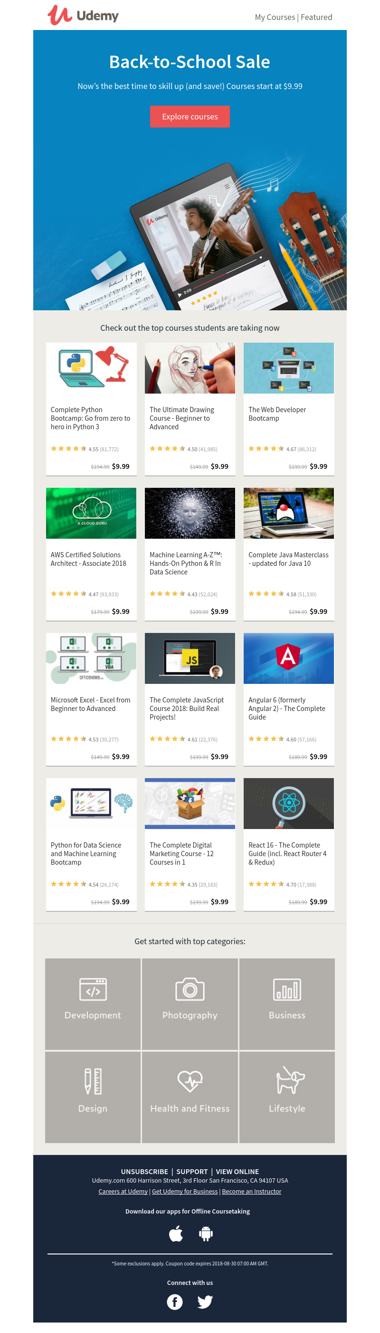Click title 'The Ultimate Drawing Course'
The image size is (380, 1333).
(x=182, y=418)
